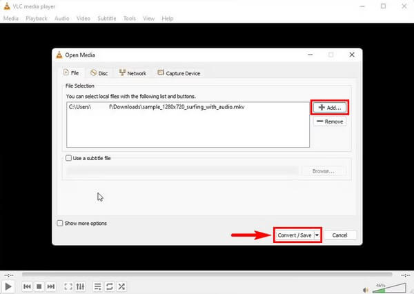Viewport: 414px width, 294px height.
Task: Toggle fullscreen video mode icon
Action: coord(68,286)
